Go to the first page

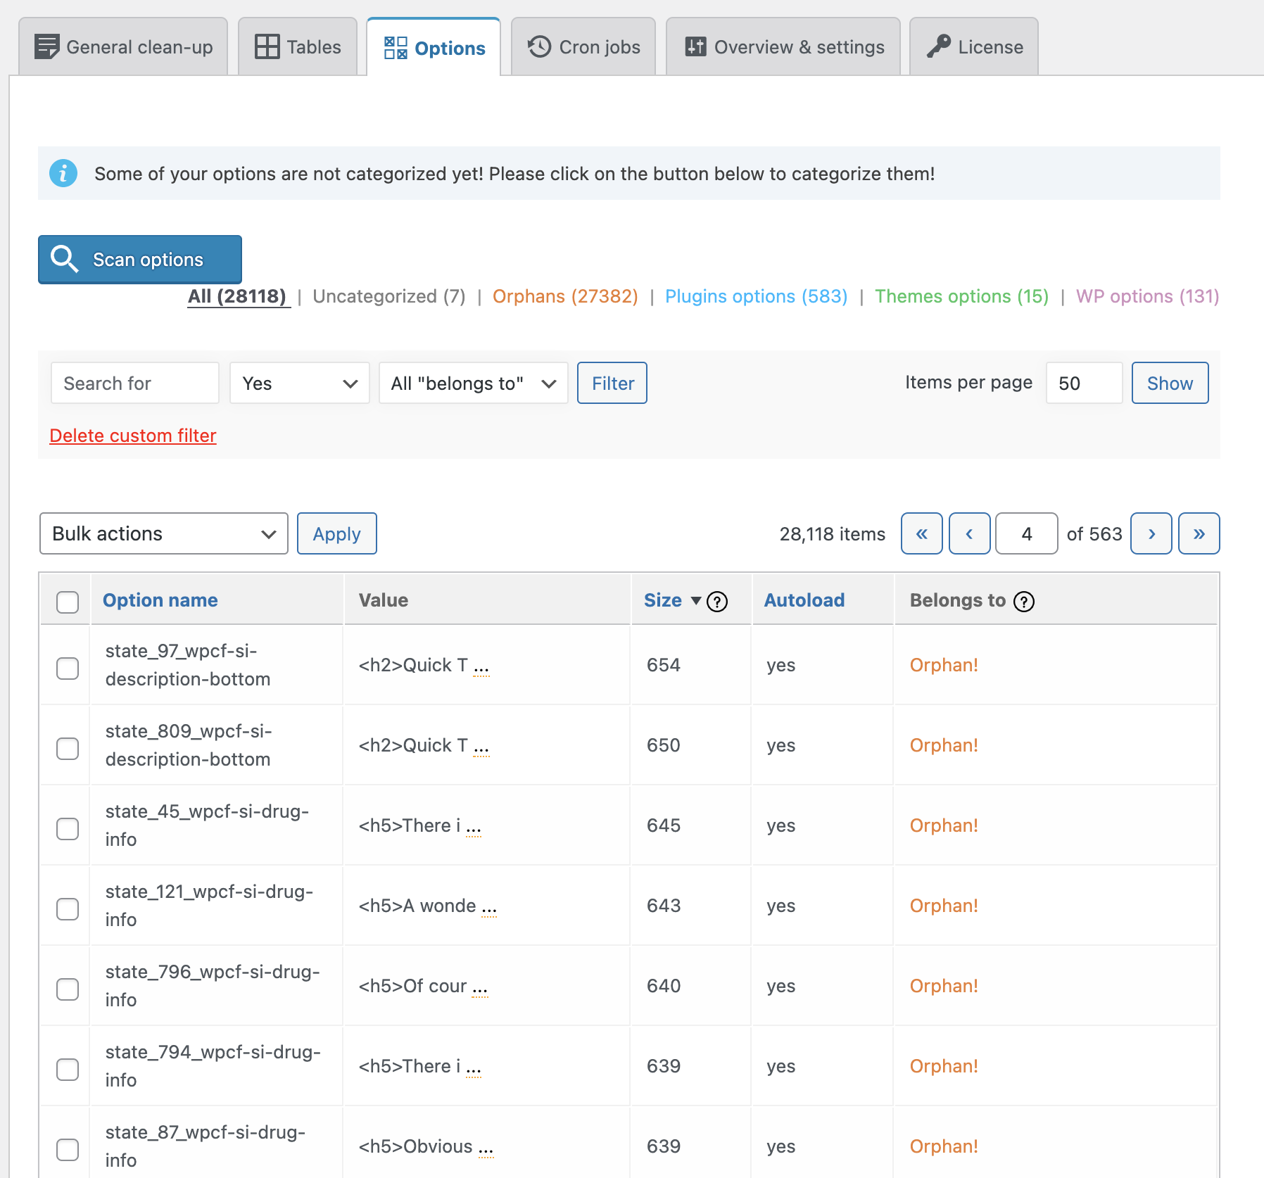click(x=922, y=533)
